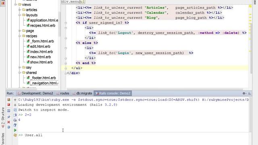Viewport: 258px width, 145px height.
Task: Click the up arrow in console toolbar
Action: 15,99
